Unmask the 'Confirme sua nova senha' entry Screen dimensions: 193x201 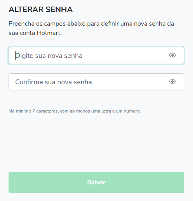(172, 81)
